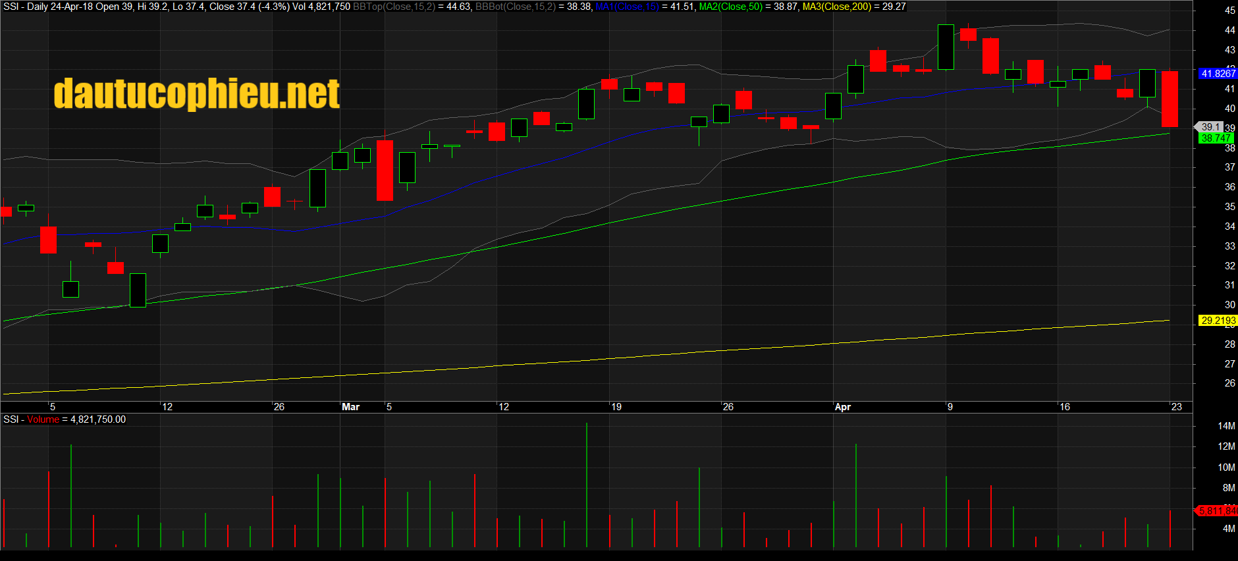This screenshot has height=561, width=1238.
Task: Select the MA2(Close,50) legend label
Action: point(730,7)
